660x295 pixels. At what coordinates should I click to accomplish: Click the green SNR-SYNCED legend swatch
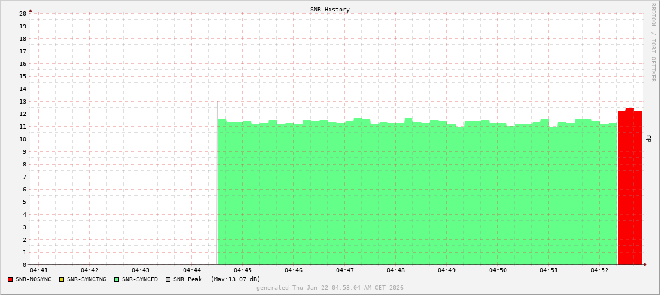(x=117, y=279)
